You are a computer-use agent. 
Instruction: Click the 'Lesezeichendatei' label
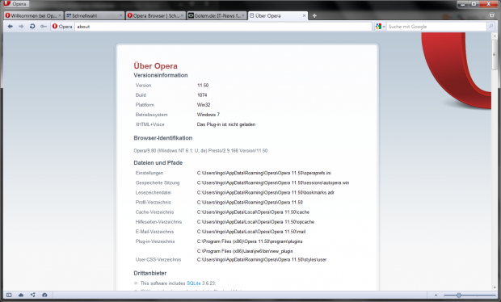pos(154,192)
